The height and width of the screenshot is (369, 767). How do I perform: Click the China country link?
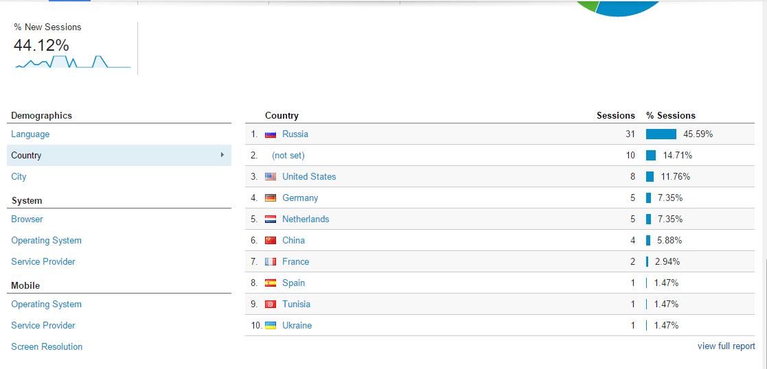pyautogui.click(x=293, y=241)
